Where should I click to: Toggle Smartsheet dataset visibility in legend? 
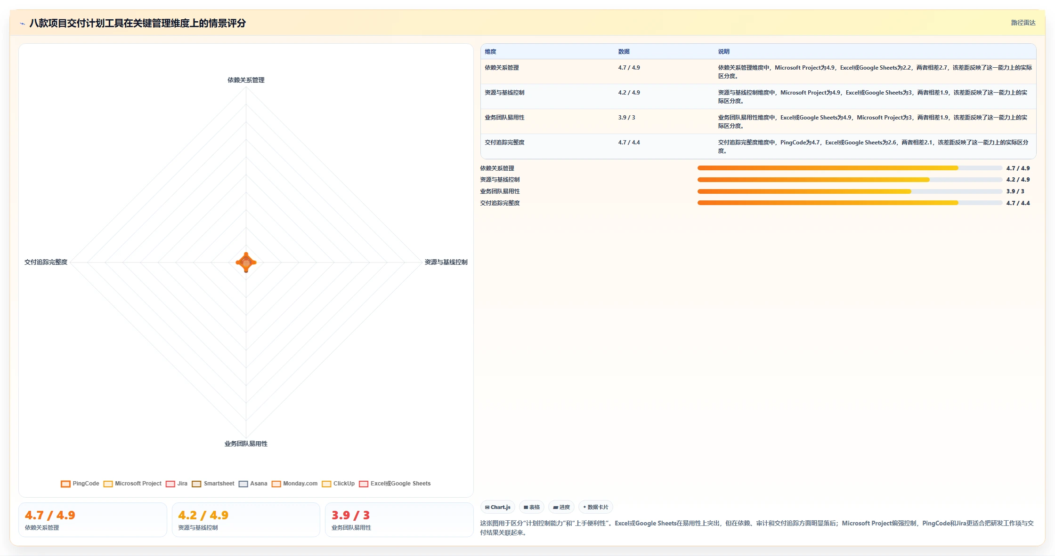pos(213,484)
